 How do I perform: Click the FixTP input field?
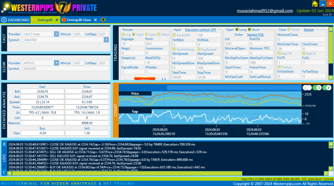(x=289, y=63)
